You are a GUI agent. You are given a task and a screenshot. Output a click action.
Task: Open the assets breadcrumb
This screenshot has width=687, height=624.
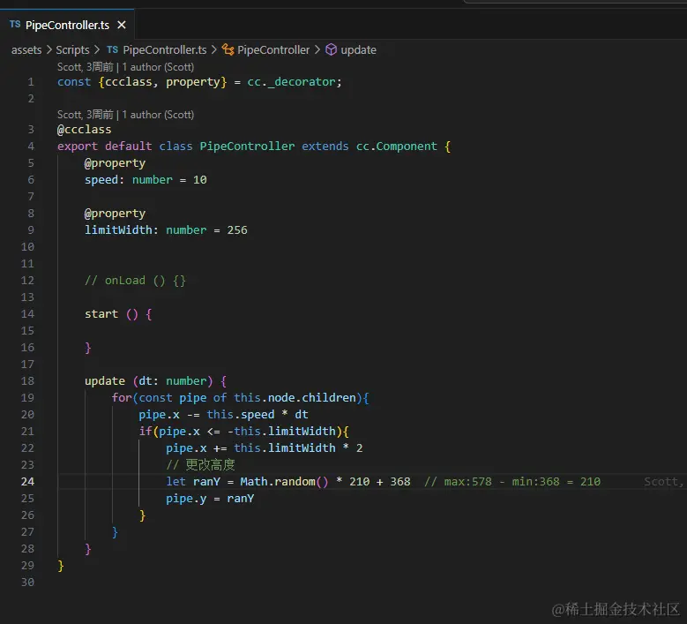26,50
